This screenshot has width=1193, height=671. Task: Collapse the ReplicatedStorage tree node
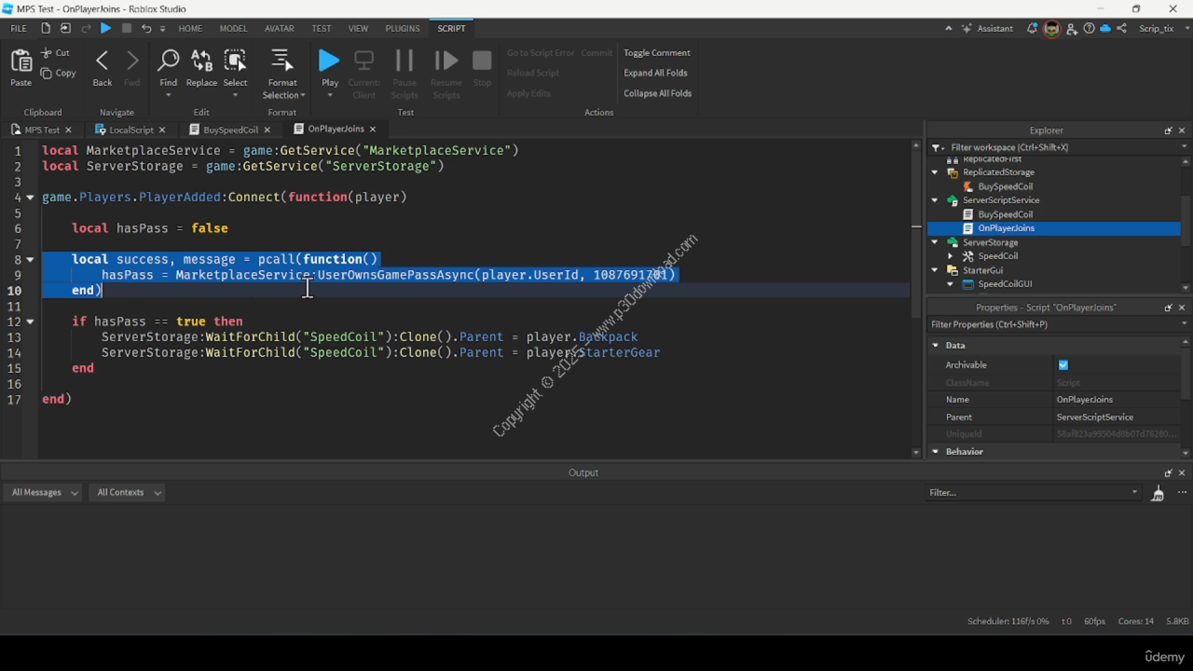pyautogui.click(x=936, y=172)
